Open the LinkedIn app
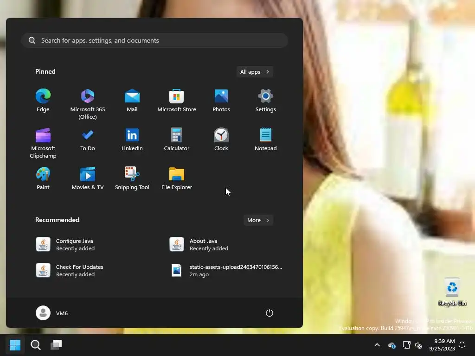The height and width of the screenshot is (356, 475). tap(132, 140)
